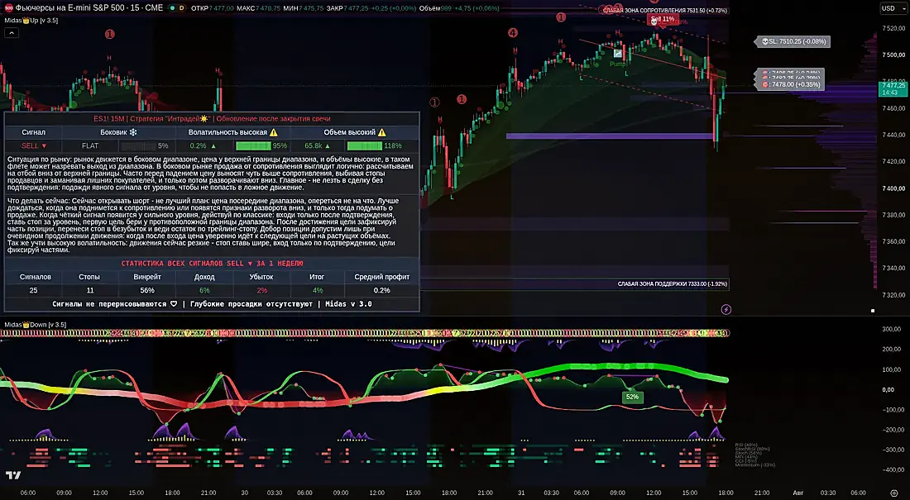The image size is (910, 500).
Task: Click the TradingView logo in bottom-left corner
Action: (x=13, y=476)
